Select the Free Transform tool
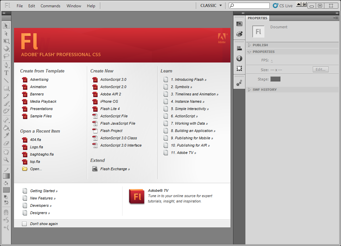341x246 pixels. pyautogui.click(x=6, y=41)
